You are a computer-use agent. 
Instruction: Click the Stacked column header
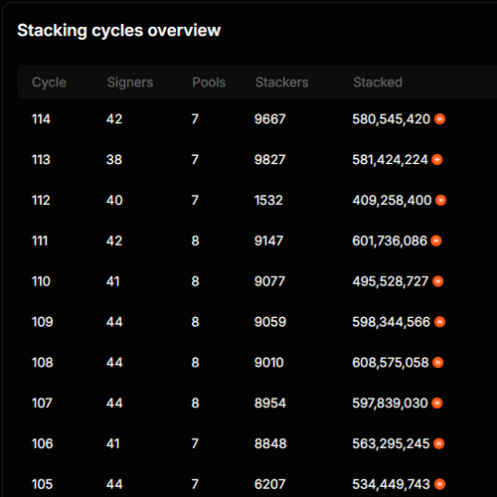tap(378, 83)
